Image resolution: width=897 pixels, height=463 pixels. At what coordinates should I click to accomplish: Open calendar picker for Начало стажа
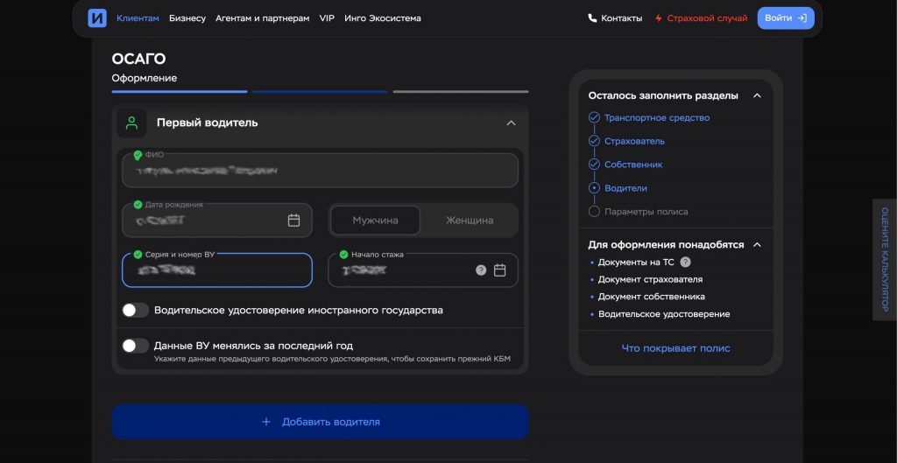click(500, 270)
